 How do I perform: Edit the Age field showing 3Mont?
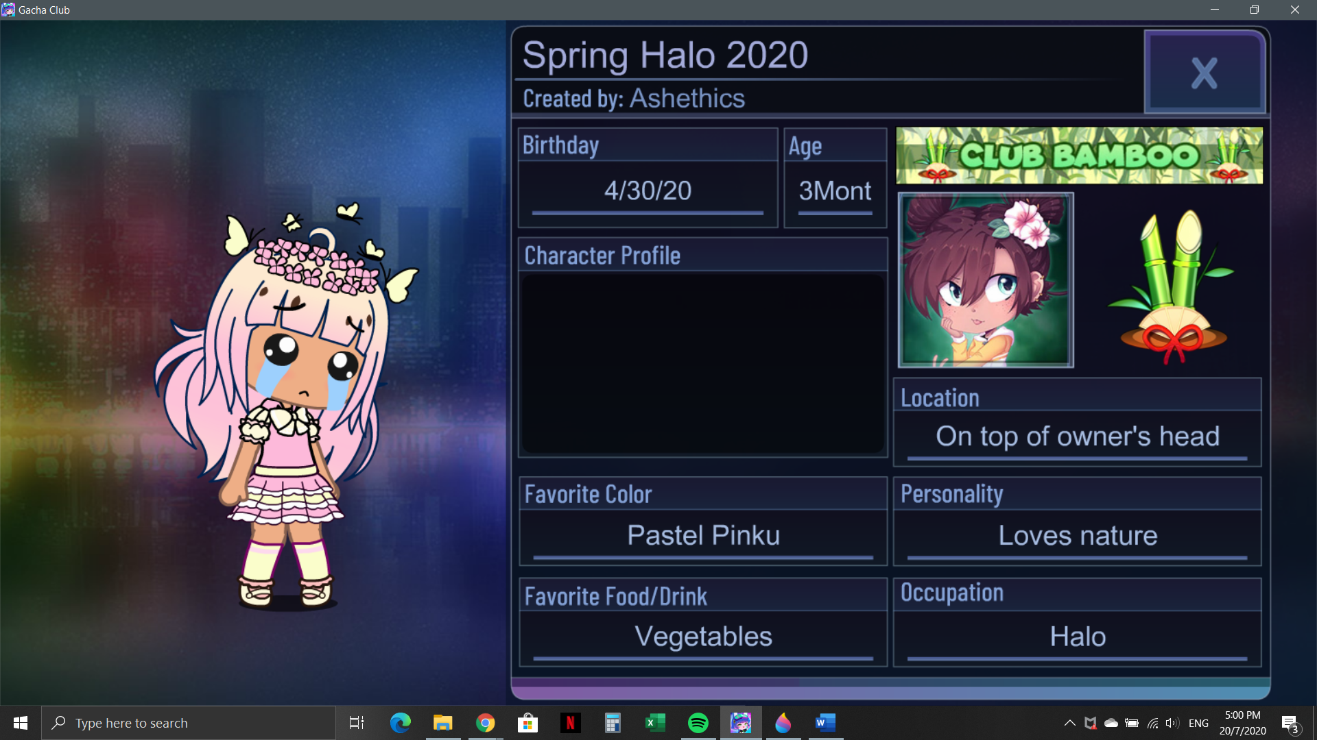tap(835, 191)
